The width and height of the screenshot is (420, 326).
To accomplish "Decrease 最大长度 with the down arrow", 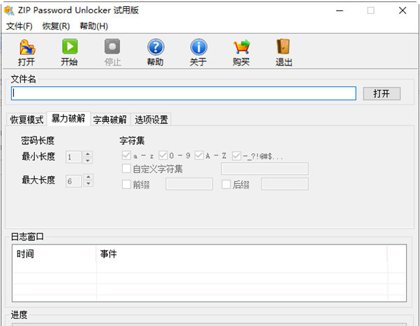I will 88,183.
